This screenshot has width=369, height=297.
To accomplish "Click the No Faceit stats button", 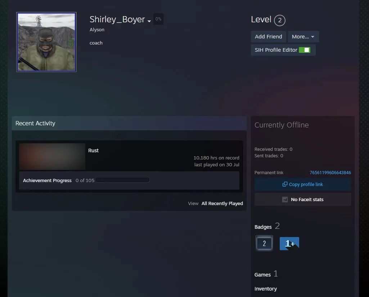I will click(303, 200).
